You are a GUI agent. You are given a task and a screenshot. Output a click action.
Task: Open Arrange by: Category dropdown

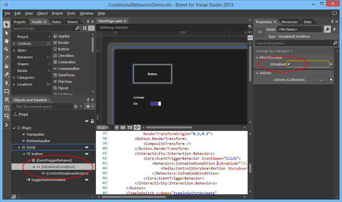pos(274,51)
